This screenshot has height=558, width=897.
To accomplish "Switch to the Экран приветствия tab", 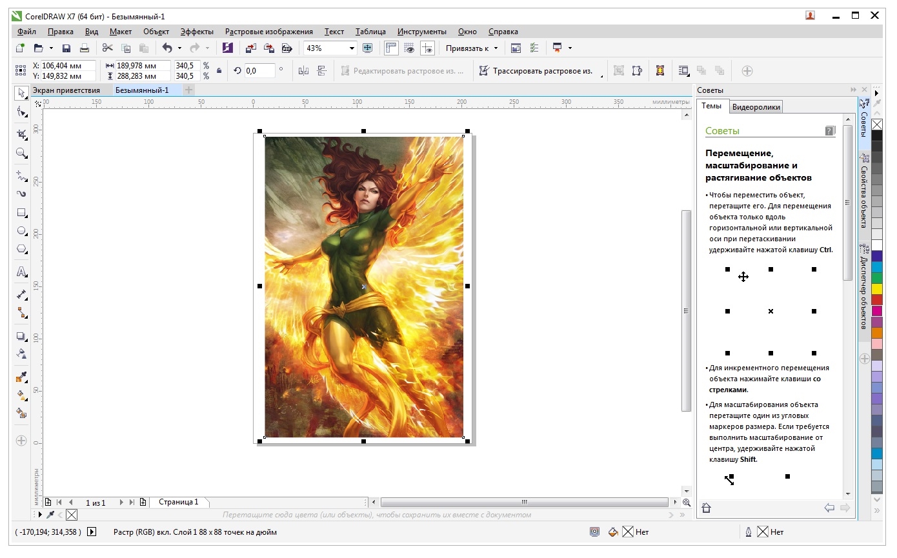I will 66,90.
